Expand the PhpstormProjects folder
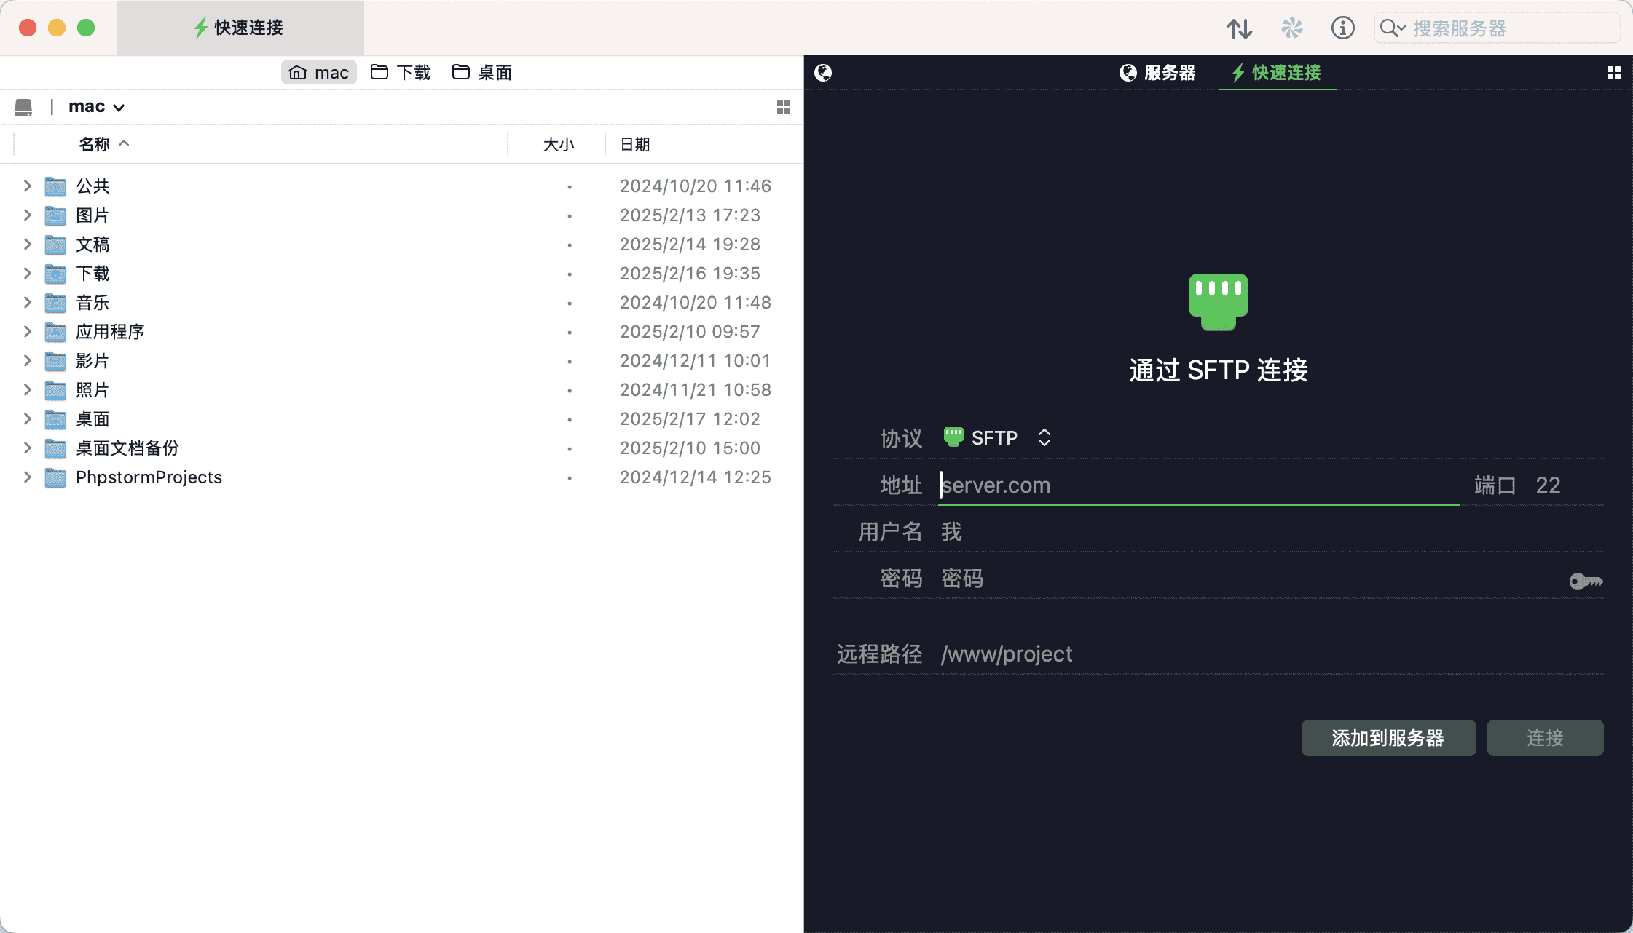Viewport: 1633px width, 933px height. 27,477
